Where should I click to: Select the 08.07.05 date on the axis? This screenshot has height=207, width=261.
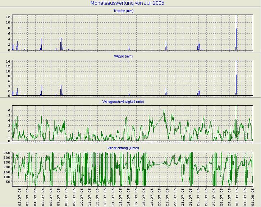(x=66, y=197)
